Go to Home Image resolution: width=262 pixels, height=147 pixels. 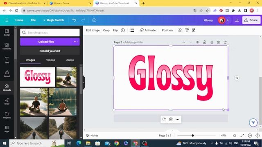tap(19, 20)
